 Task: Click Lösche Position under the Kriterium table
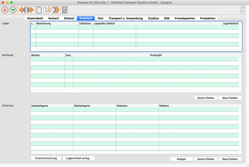click(x=206, y=159)
